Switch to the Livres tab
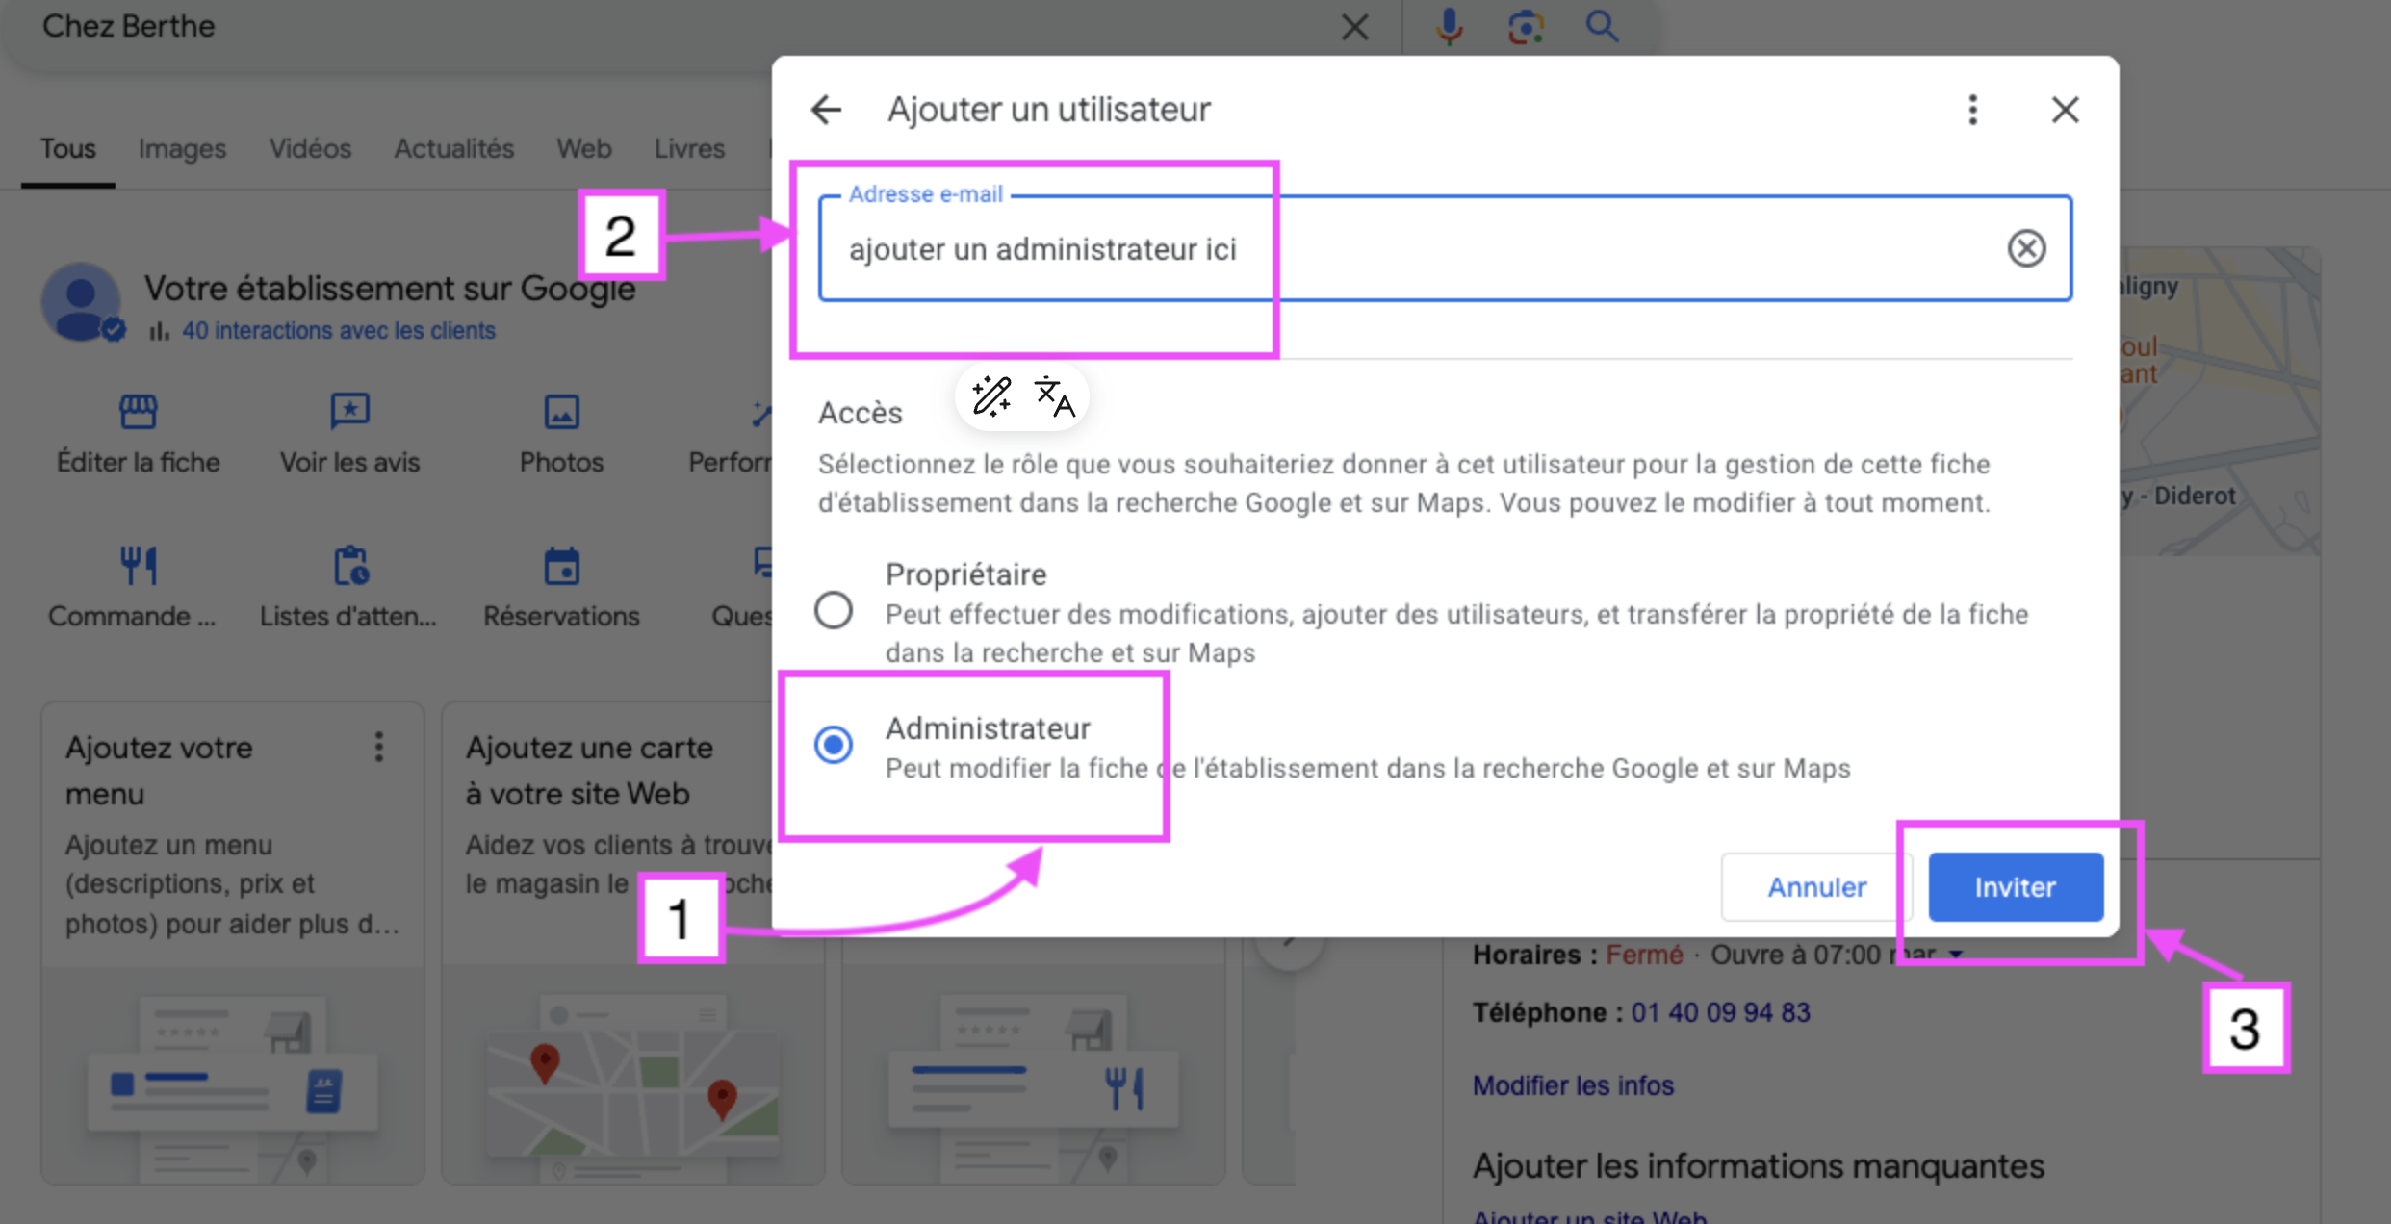 (x=689, y=149)
